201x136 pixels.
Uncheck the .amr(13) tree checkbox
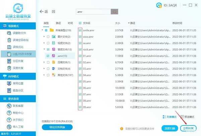click(x=48, y=56)
